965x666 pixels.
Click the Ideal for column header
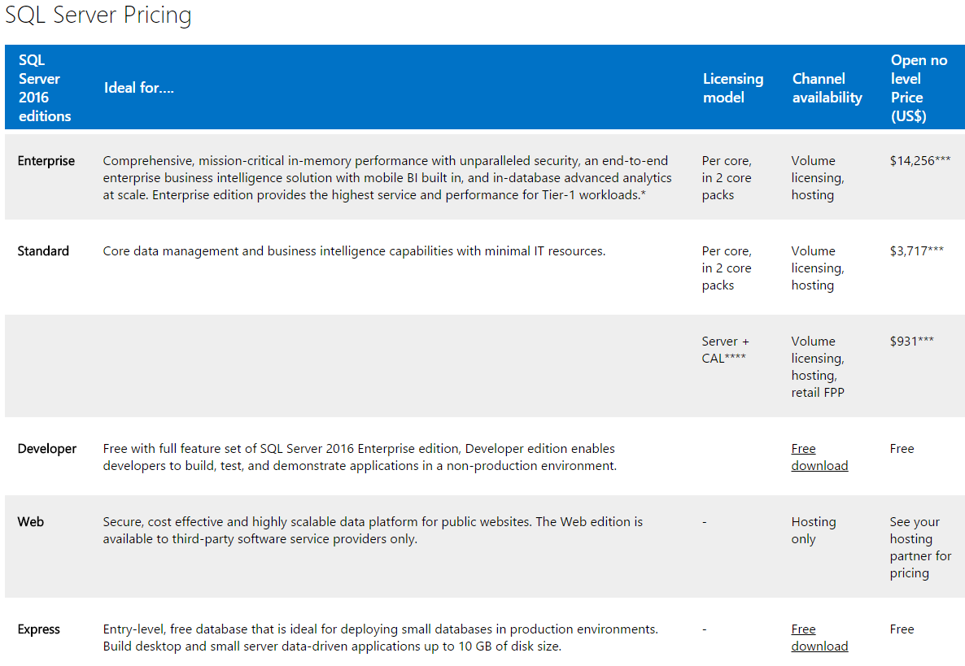pos(139,88)
